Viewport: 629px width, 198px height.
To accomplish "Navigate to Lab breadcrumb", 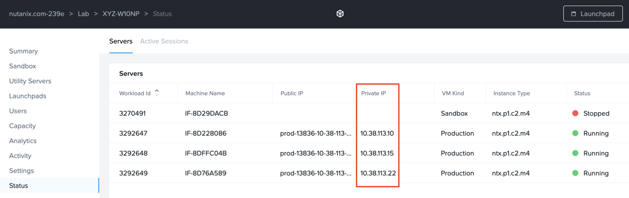I will pyautogui.click(x=83, y=13).
